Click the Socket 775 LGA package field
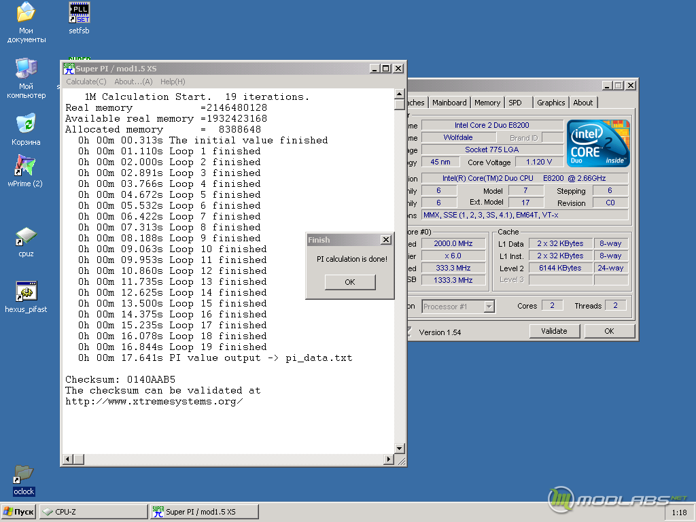Screen dimensions: 696x522 (x=492, y=150)
